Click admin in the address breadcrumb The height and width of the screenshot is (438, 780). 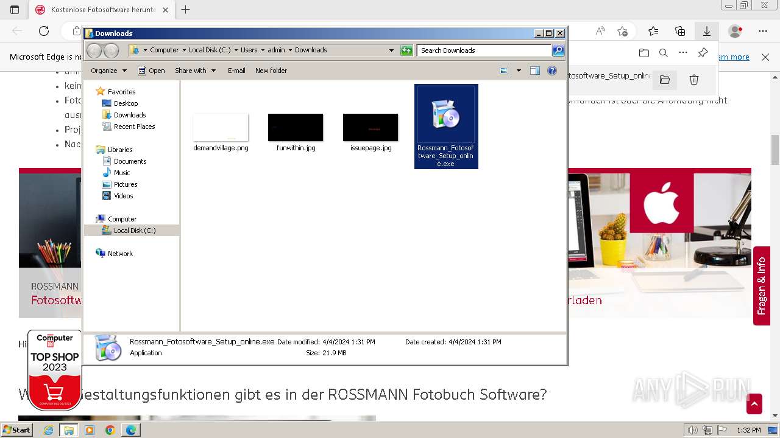pos(276,50)
